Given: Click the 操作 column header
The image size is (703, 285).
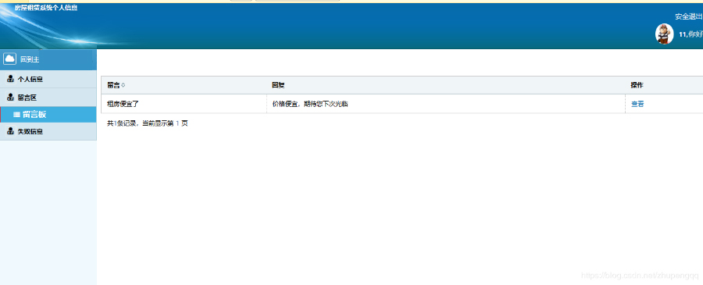Looking at the screenshot, I should coord(664,85).
